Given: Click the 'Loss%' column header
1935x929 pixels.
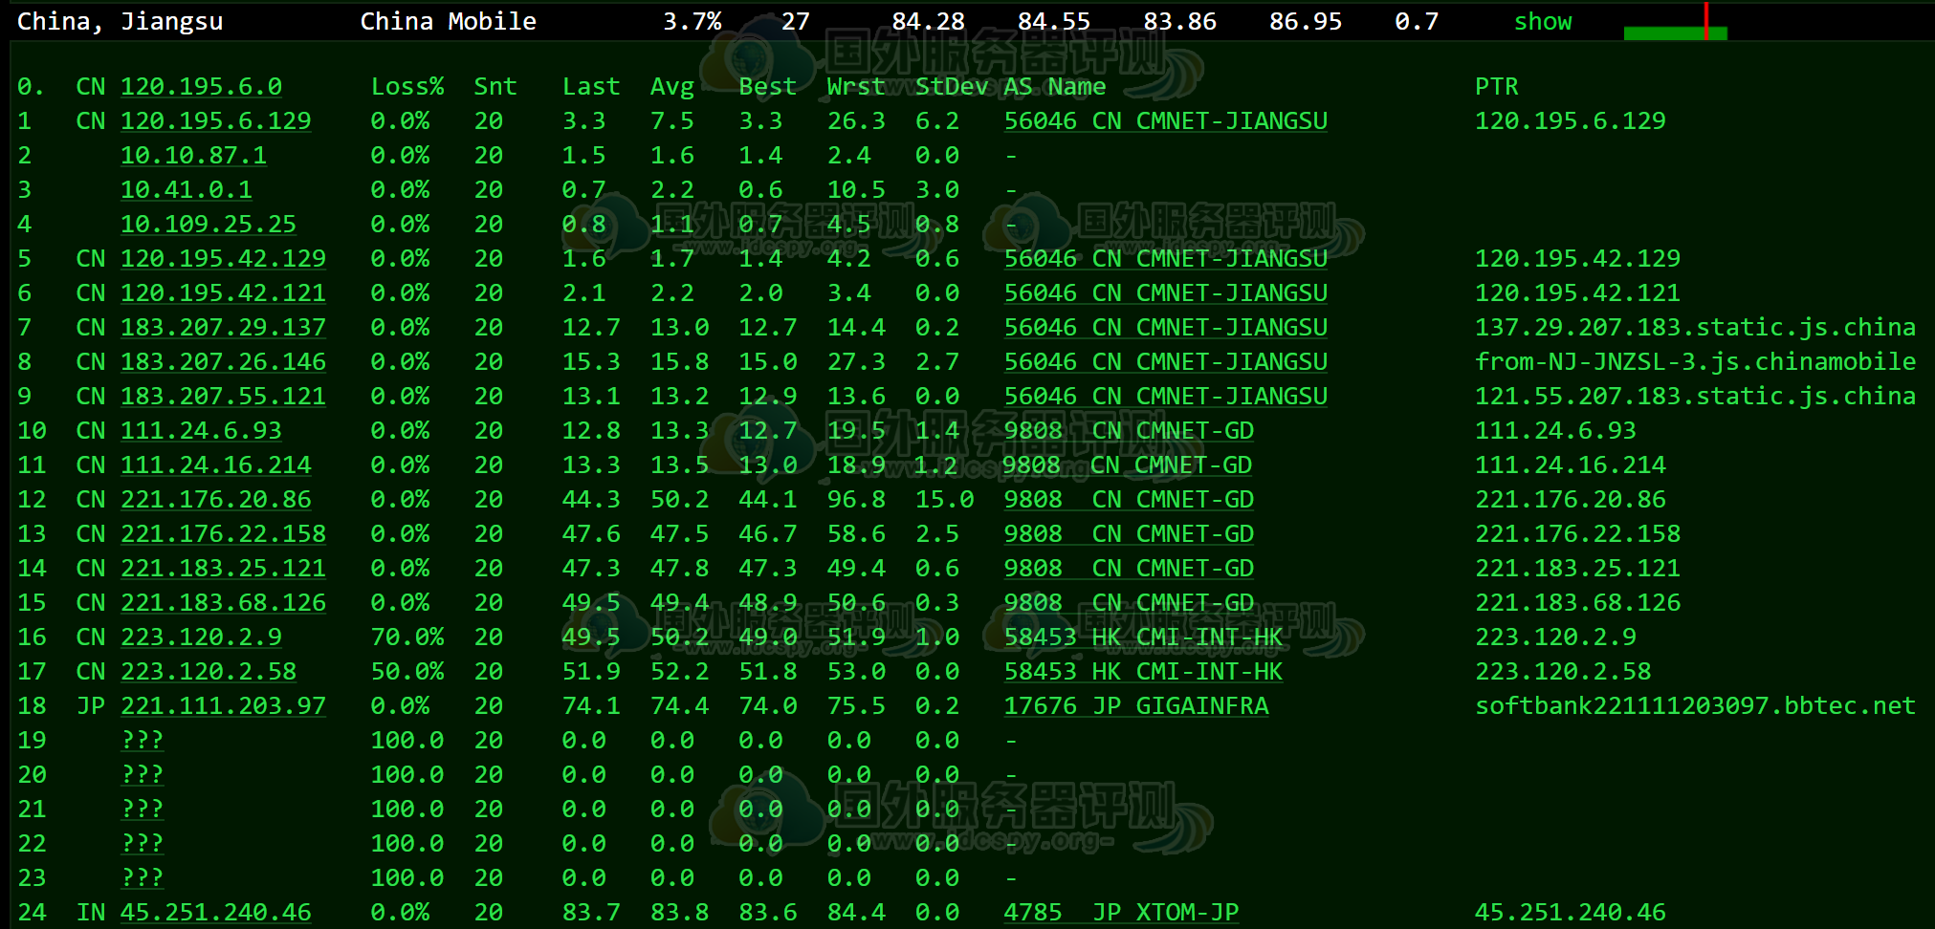Looking at the screenshot, I should pos(407,86).
